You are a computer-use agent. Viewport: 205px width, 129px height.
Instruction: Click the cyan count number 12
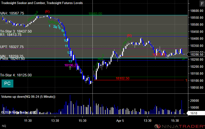(69, 53)
